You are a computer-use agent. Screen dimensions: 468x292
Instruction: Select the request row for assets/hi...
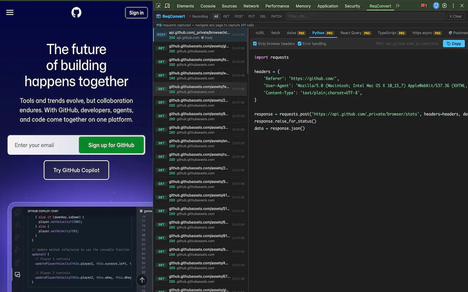[x=201, y=62]
